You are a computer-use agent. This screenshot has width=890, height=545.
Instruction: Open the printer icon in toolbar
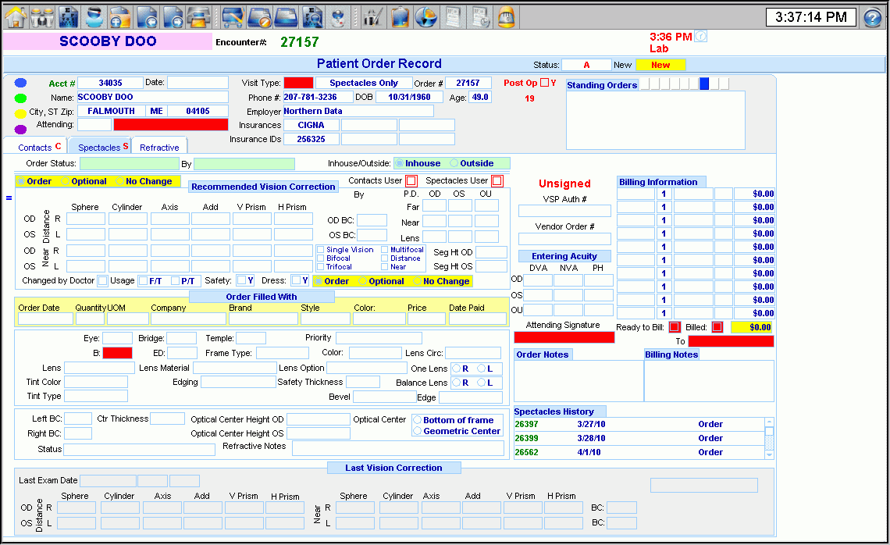tap(198, 16)
